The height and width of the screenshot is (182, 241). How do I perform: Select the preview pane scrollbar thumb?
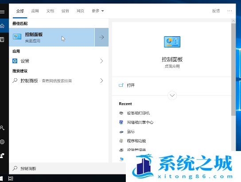[233, 70]
